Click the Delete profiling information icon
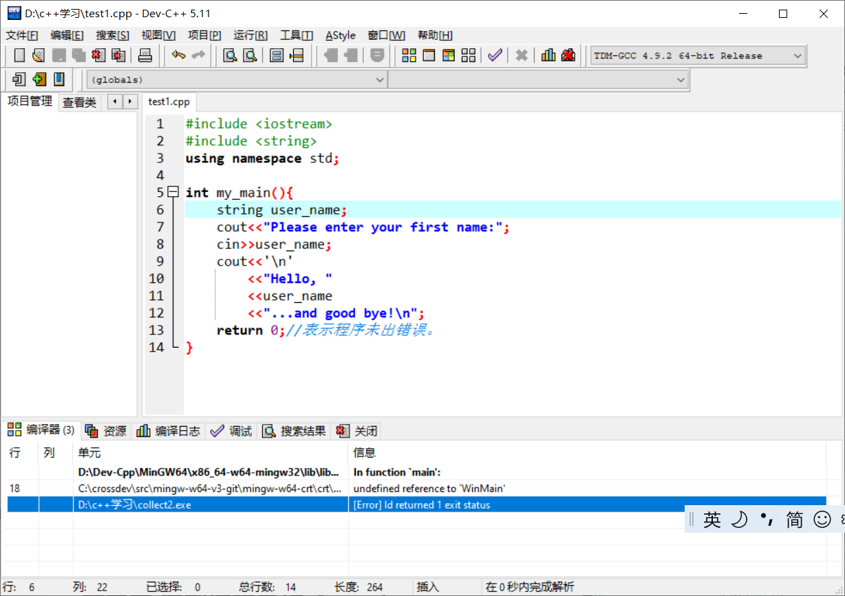The height and width of the screenshot is (596, 845). pyautogui.click(x=568, y=56)
